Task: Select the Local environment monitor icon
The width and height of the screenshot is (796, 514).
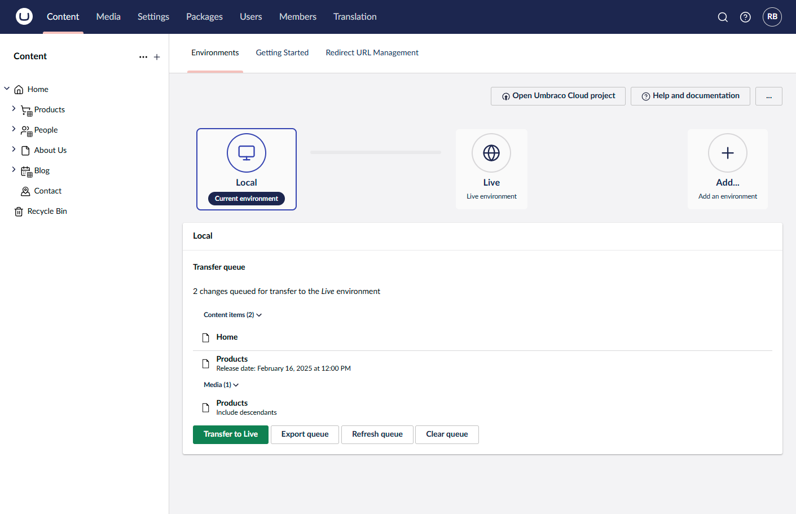Action: click(x=247, y=152)
